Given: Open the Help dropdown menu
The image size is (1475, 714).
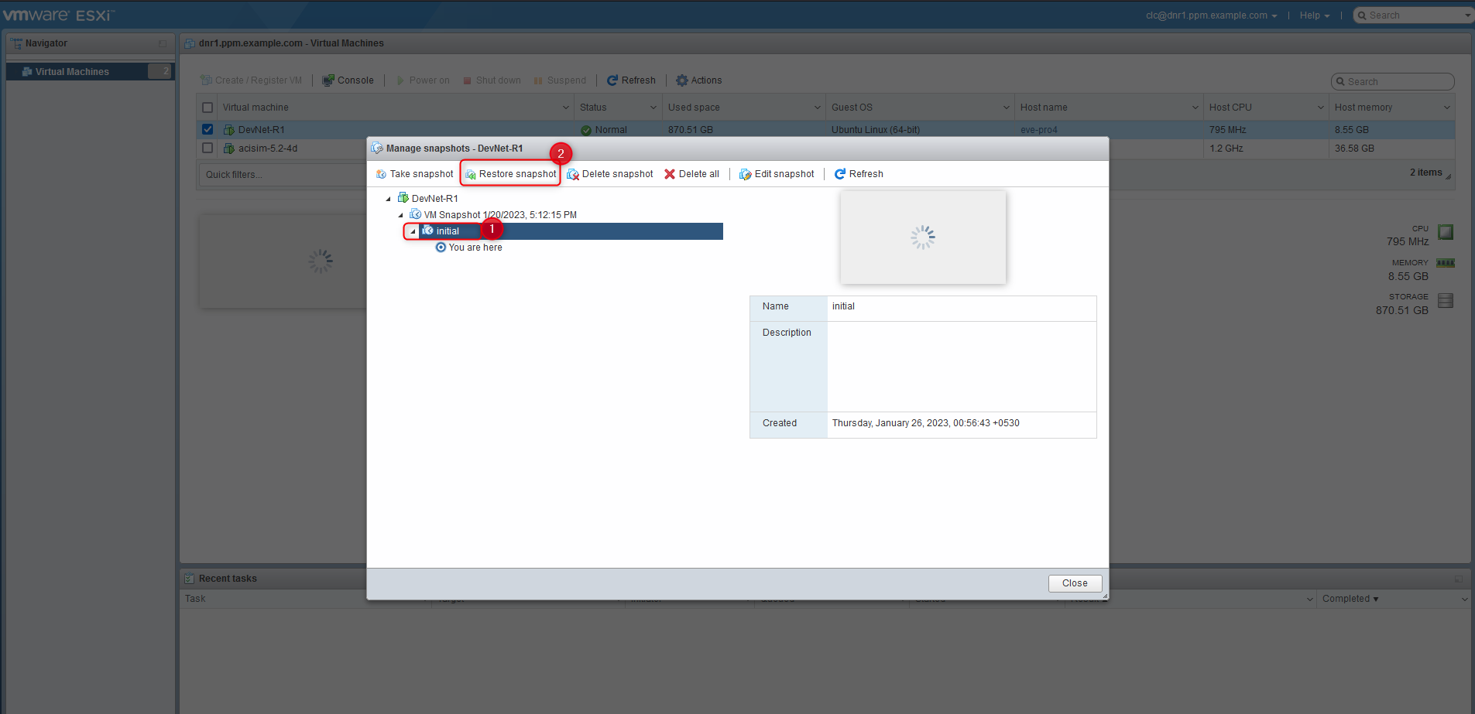Looking at the screenshot, I should (1315, 15).
